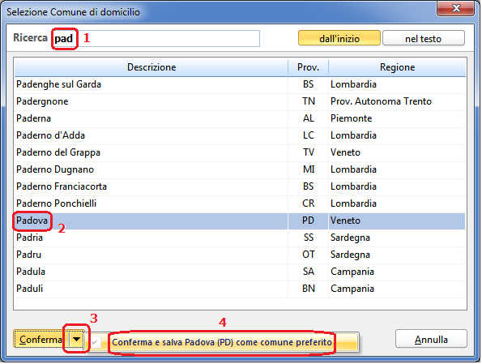Select the Paderno Dugnano row
The image size is (482, 364).
pyautogui.click(x=240, y=169)
